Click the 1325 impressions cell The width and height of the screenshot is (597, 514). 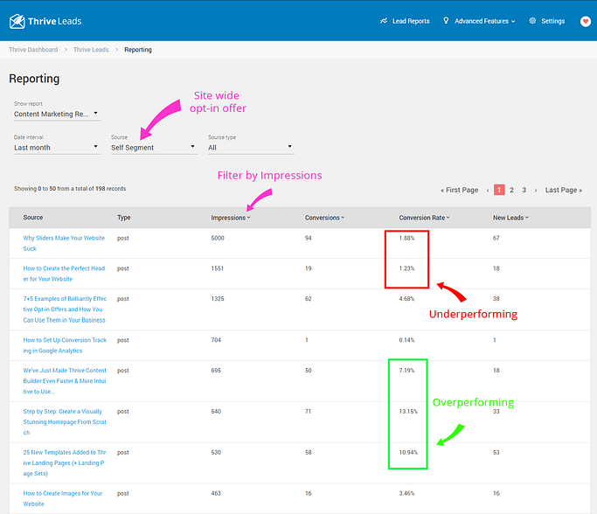[218, 299]
